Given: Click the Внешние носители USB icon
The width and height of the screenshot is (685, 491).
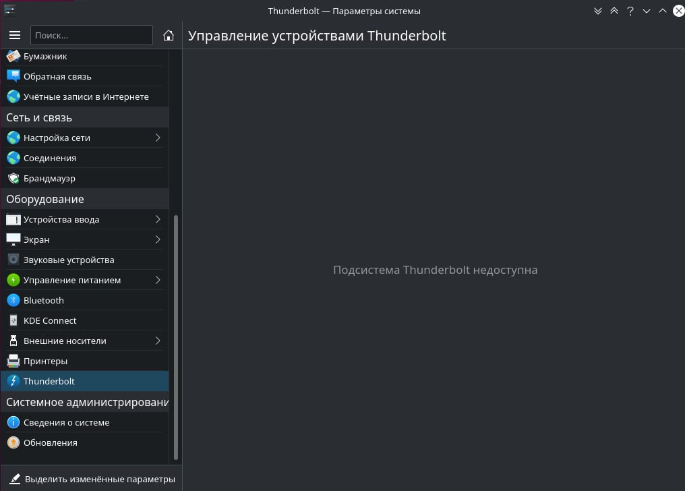Looking at the screenshot, I should coord(13,341).
